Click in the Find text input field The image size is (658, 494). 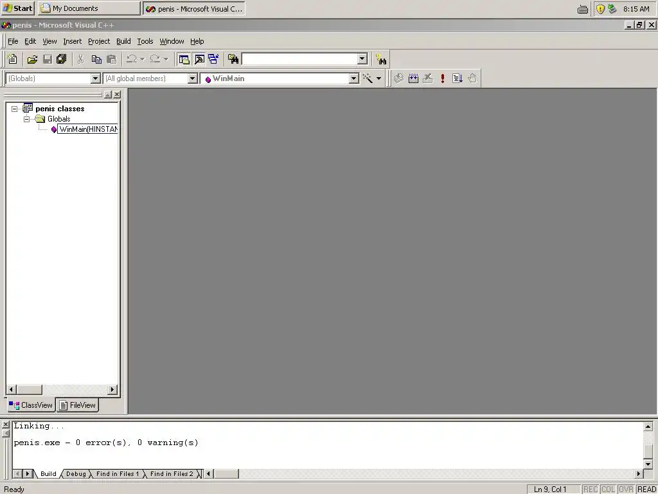click(299, 59)
